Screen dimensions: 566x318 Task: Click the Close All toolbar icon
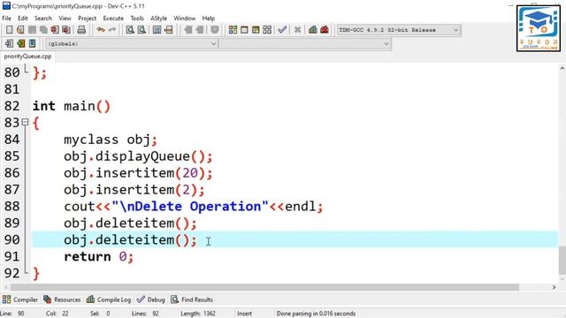66,30
